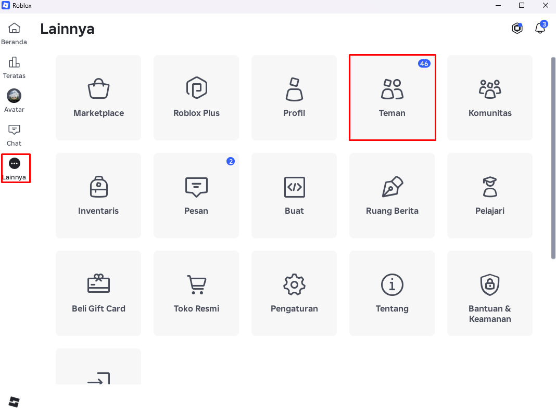
Task: Open the Buat create tile
Action: 294,196
